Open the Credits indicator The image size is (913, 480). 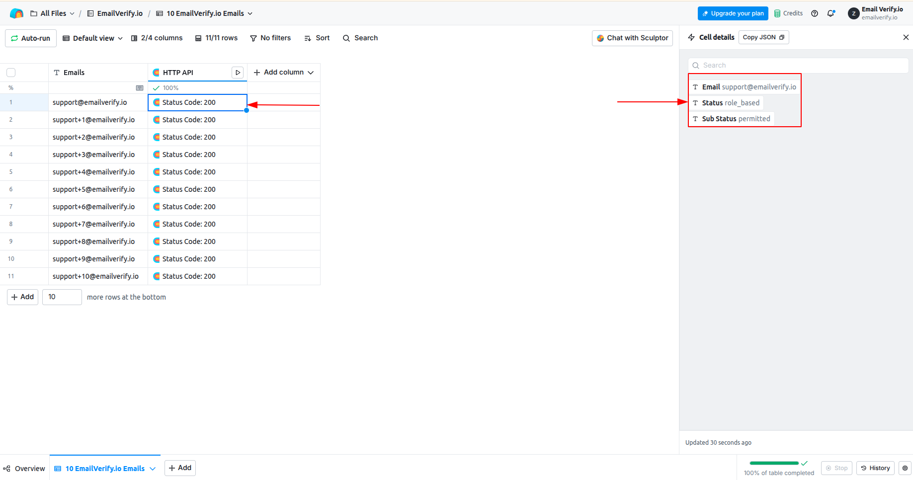click(788, 13)
